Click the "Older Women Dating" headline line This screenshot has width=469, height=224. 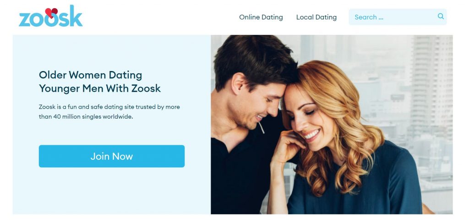pyautogui.click(x=90, y=75)
